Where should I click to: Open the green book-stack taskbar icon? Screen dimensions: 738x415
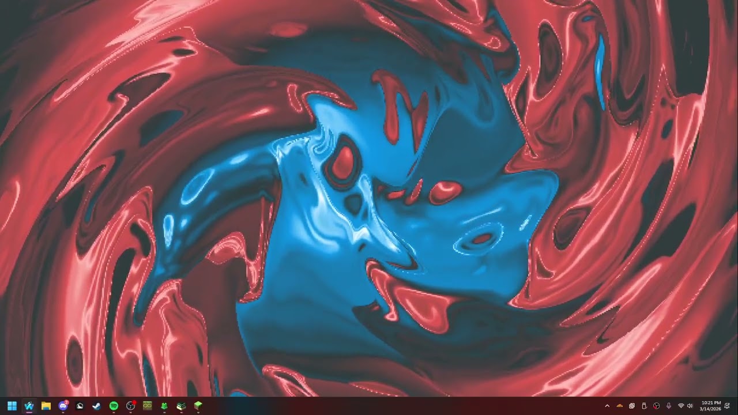(181, 406)
